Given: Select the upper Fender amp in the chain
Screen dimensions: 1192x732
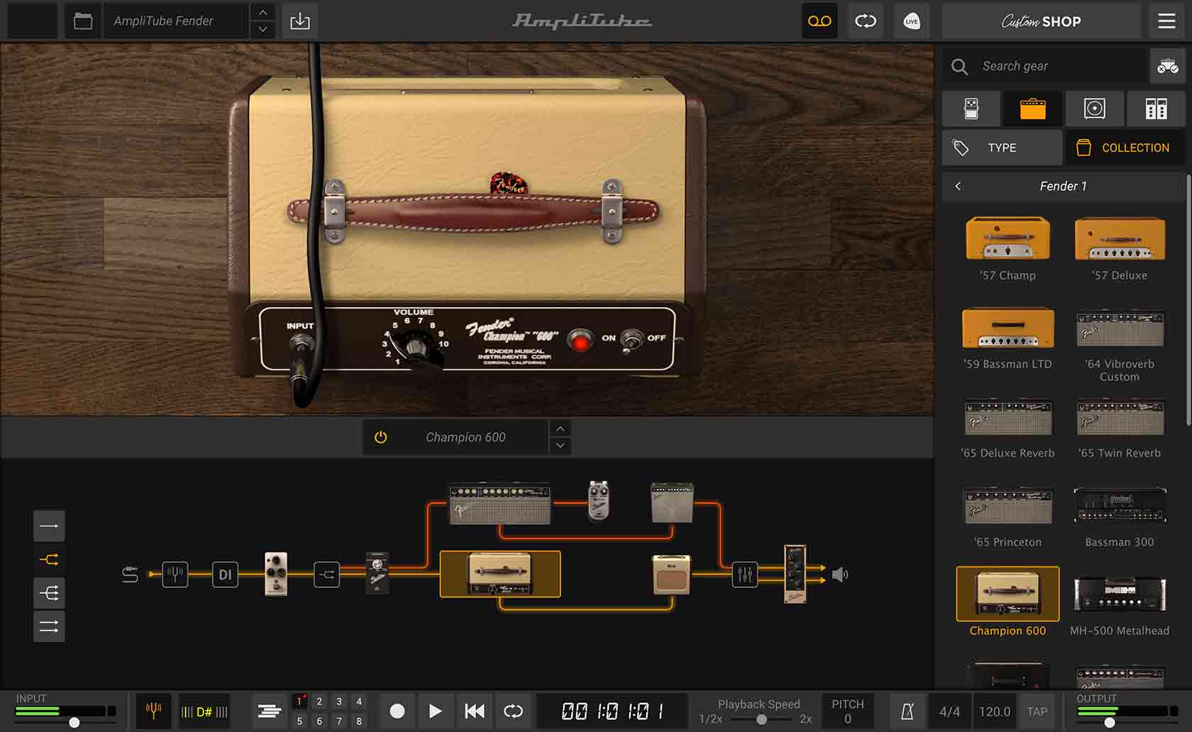Looking at the screenshot, I should point(500,503).
